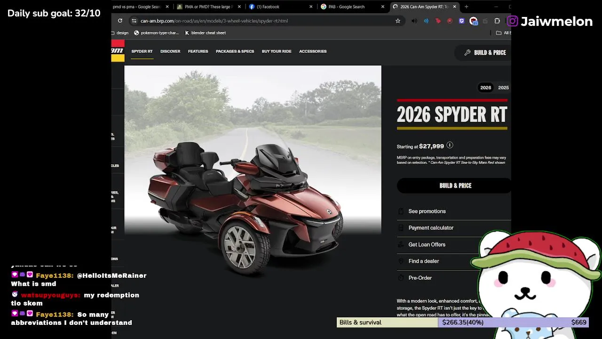Image resolution: width=602 pixels, height=339 pixels.
Task: Open the Discover nav item
Action: [170, 51]
